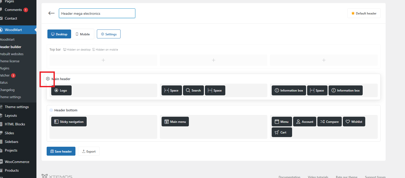Viewport: 405px width, 178px height.
Task: Open WoodMart submenu item
Action: [7, 39]
